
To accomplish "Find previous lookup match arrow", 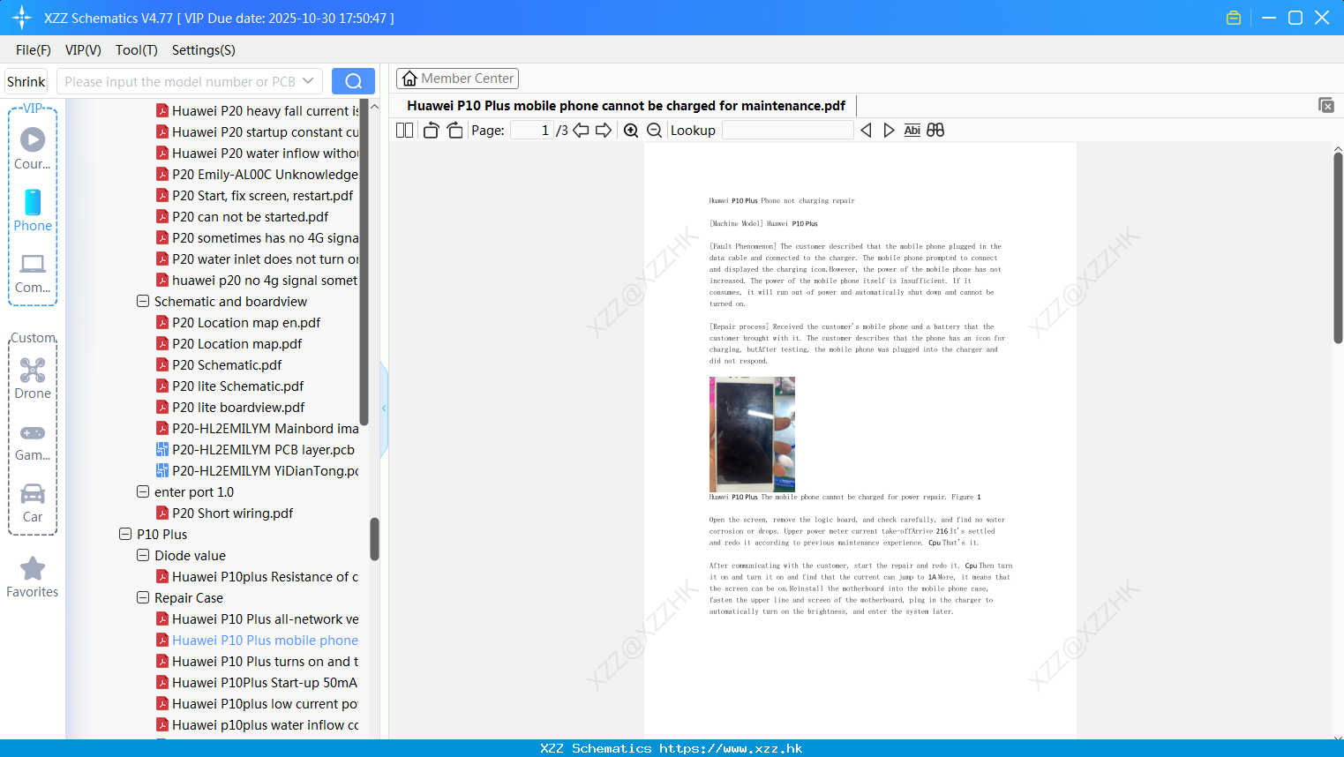I will pos(866,130).
